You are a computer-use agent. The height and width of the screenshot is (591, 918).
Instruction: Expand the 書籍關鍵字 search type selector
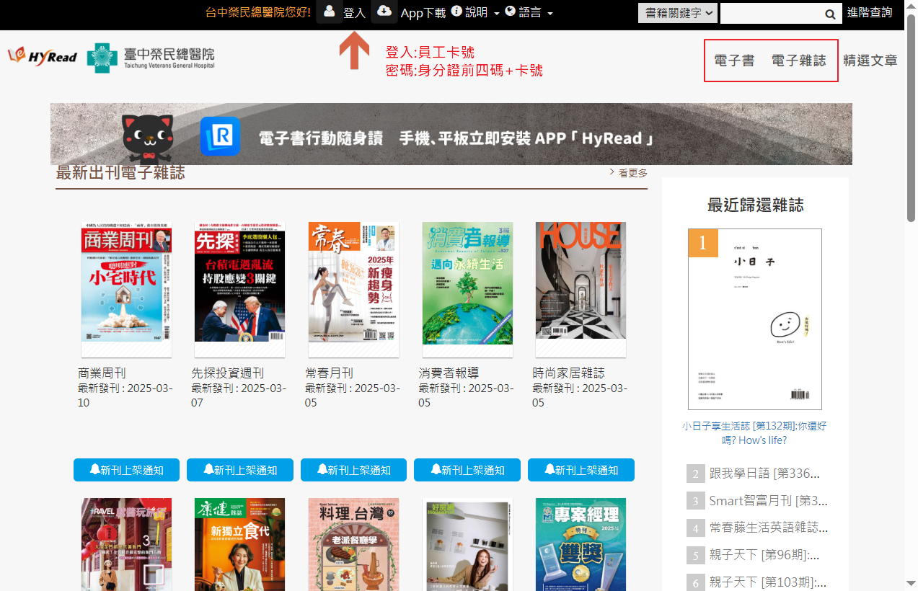point(678,13)
